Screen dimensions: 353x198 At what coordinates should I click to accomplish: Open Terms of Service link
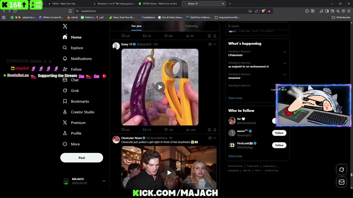click(235, 166)
